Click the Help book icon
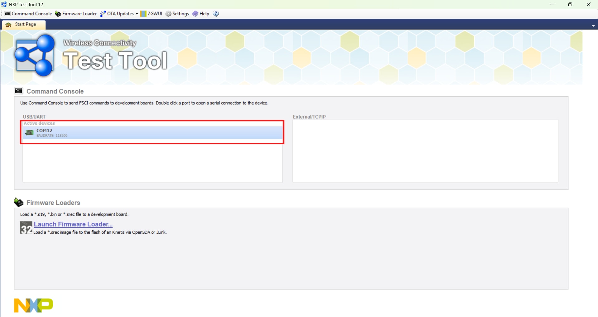 tap(195, 14)
